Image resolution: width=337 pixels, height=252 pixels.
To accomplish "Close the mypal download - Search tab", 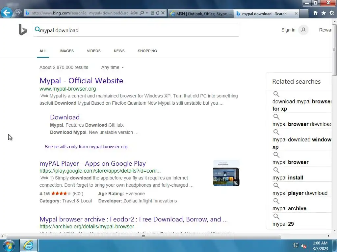I will pos(296,13).
